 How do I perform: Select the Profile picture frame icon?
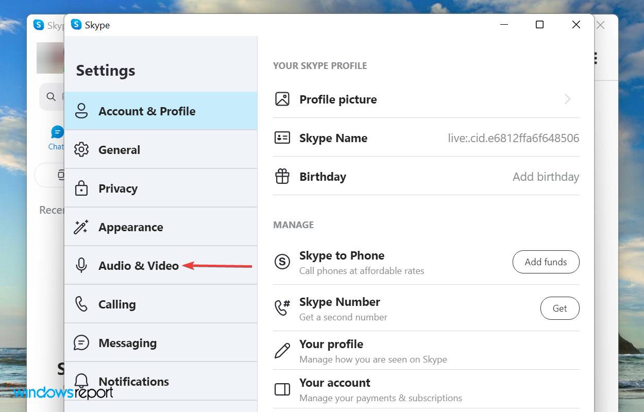[282, 99]
